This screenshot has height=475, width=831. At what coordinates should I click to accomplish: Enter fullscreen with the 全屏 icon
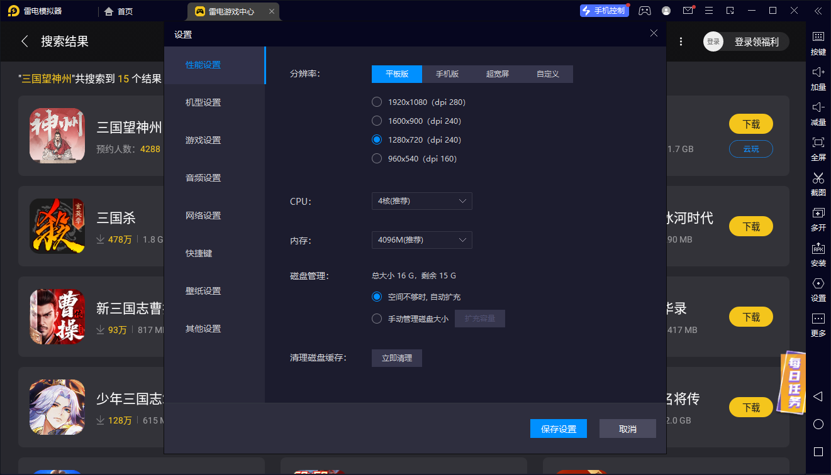(x=818, y=149)
